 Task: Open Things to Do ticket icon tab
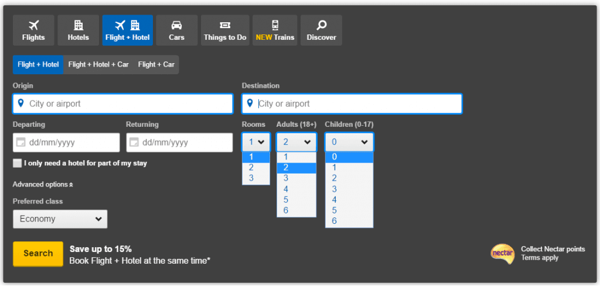tap(225, 30)
